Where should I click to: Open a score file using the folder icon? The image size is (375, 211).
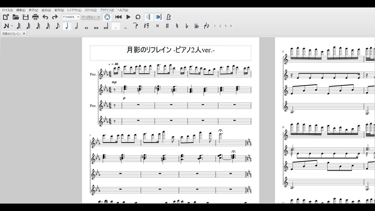(x=16, y=17)
